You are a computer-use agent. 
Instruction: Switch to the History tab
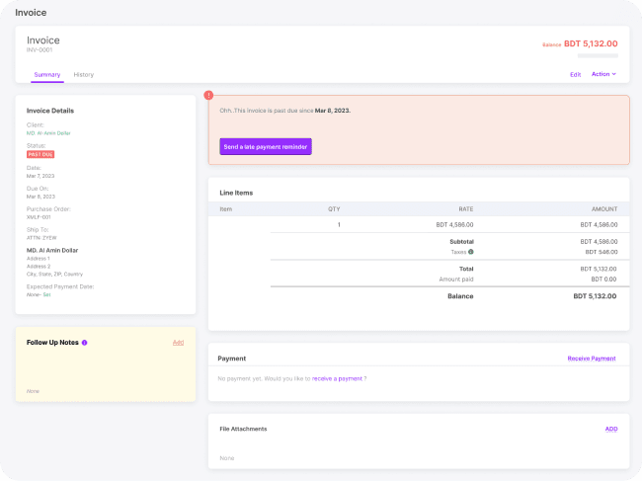[x=84, y=75]
